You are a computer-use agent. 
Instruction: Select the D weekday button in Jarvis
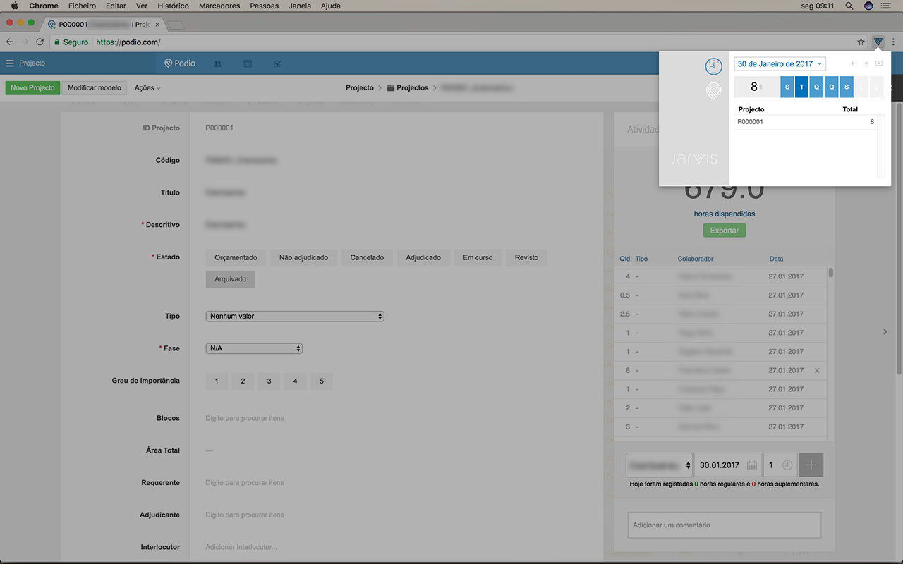tap(876, 87)
